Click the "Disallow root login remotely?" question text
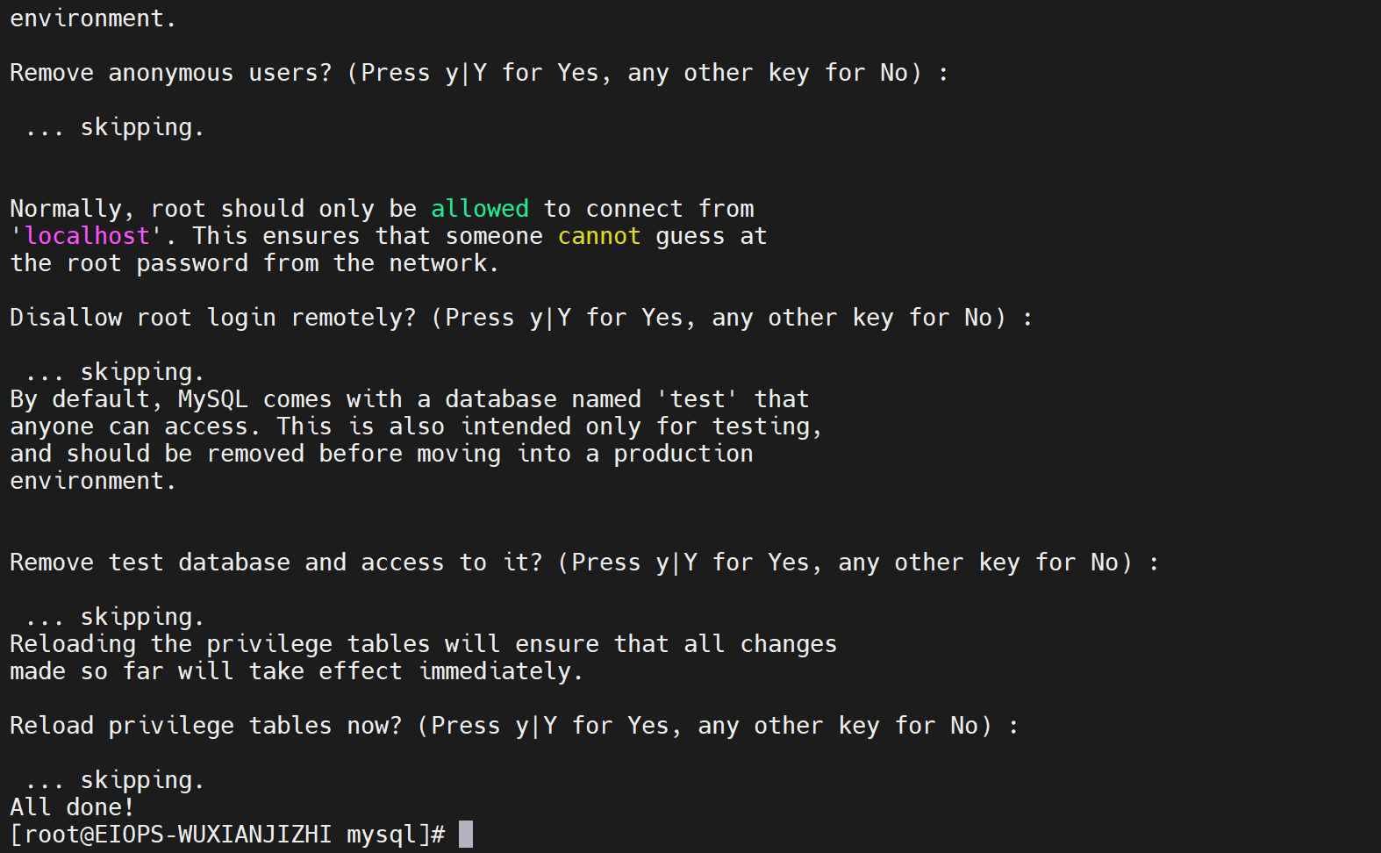The width and height of the screenshot is (1381, 853). coord(212,318)
